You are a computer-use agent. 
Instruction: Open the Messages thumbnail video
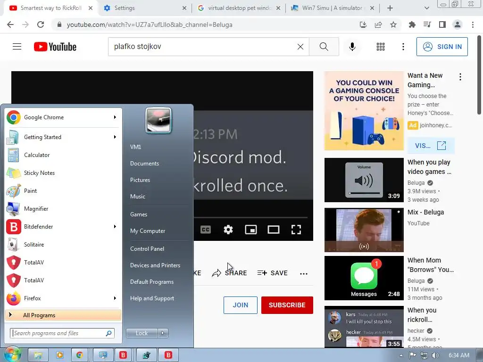pos(364,278)
